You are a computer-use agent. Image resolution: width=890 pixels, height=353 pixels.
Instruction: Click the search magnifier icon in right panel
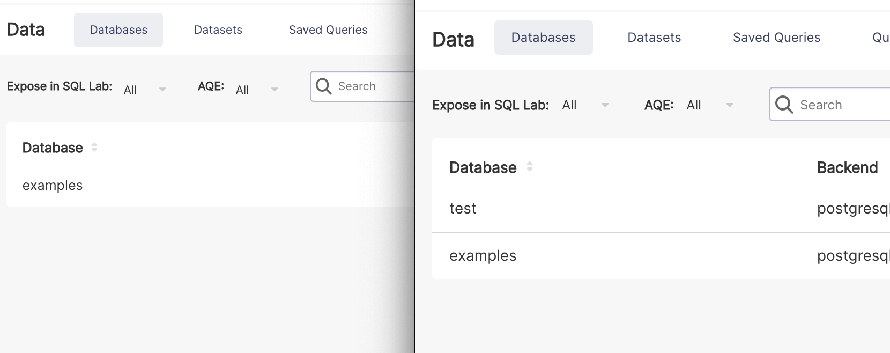point(784,105)
